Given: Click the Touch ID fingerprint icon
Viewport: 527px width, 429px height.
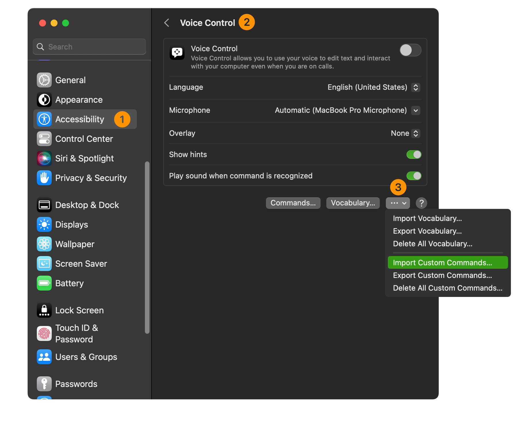Looking at the screenshot, I should tap(44, 333).
